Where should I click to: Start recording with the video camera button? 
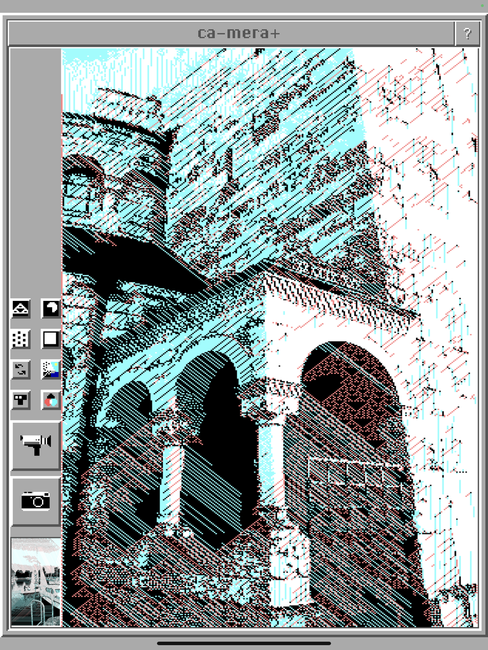click(x=36, y=446)
